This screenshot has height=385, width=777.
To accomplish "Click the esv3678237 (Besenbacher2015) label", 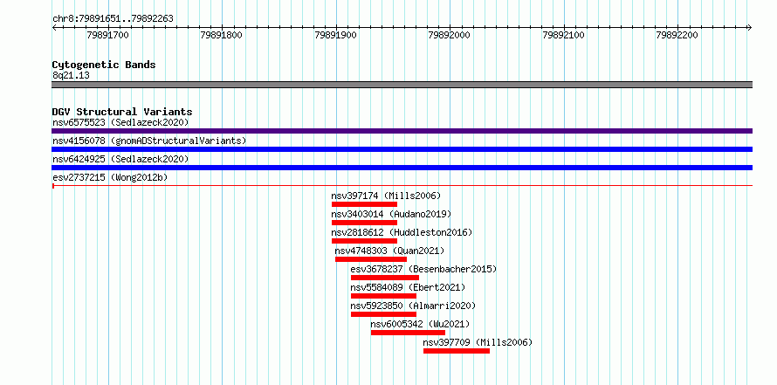I will click(x=423, y=269).
